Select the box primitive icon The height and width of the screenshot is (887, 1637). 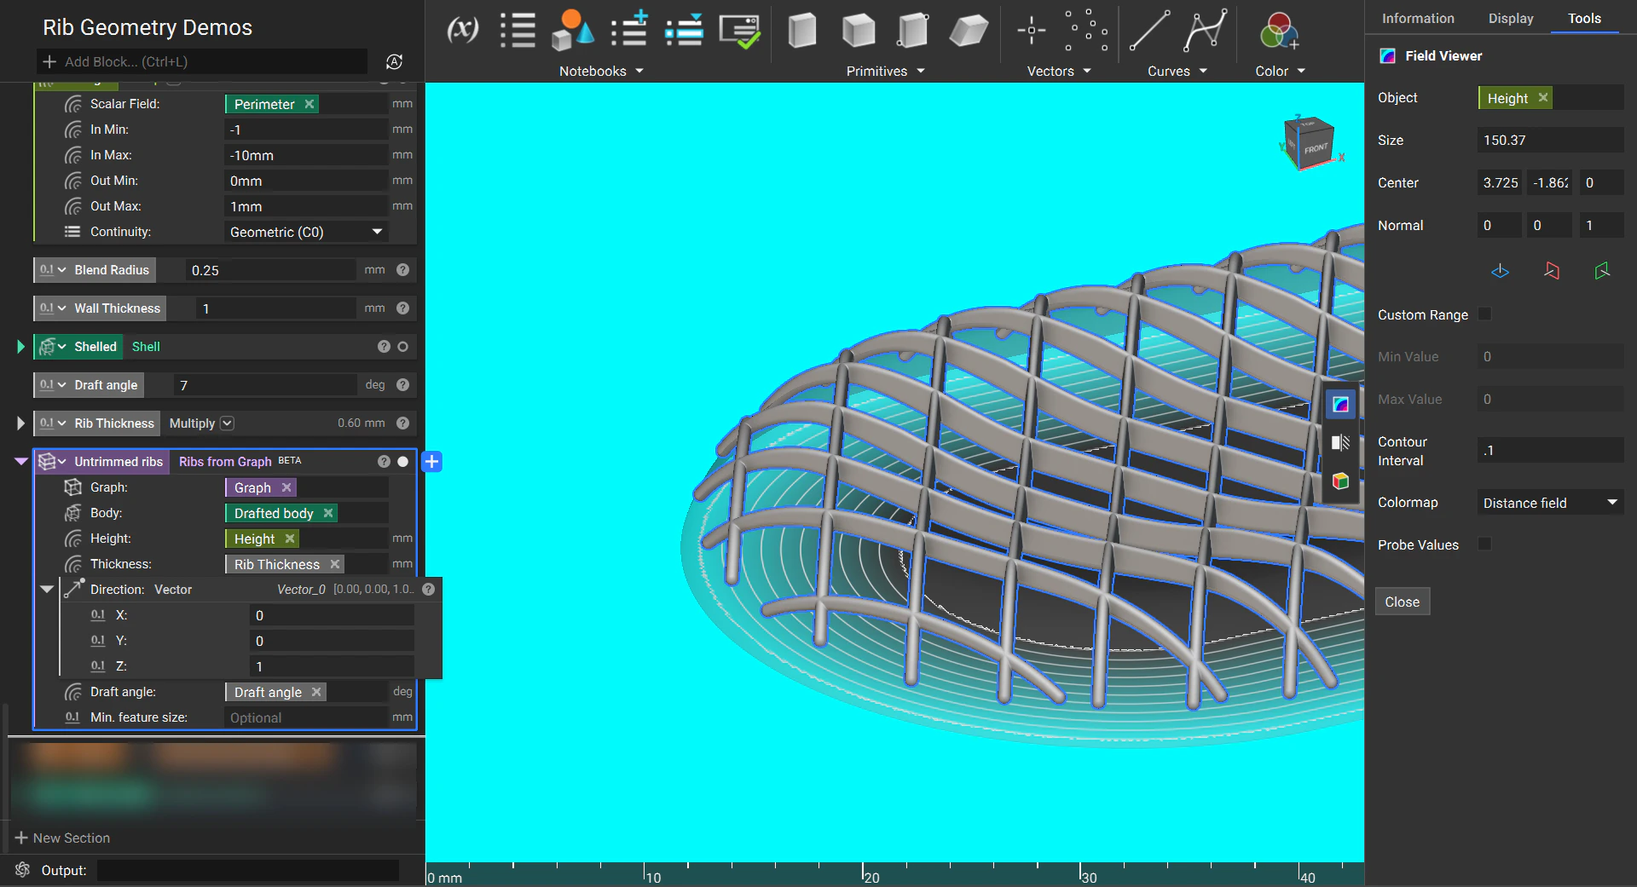[801, 31]
